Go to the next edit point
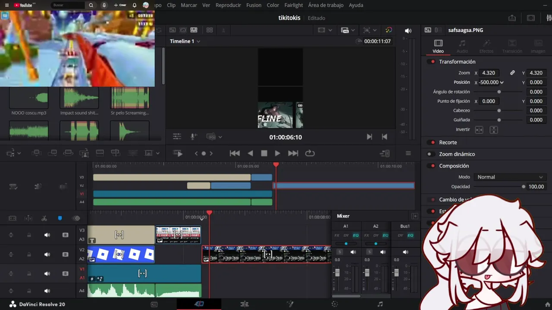 click(369, 137)
